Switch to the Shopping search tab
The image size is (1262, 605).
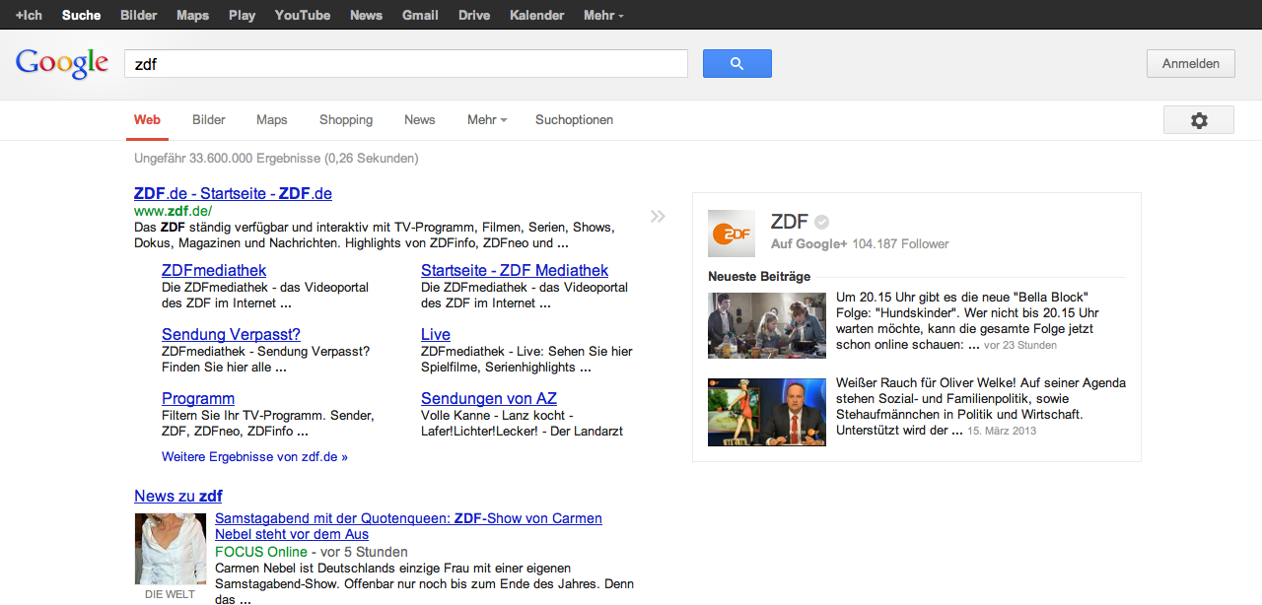click(x=346, y=120)
